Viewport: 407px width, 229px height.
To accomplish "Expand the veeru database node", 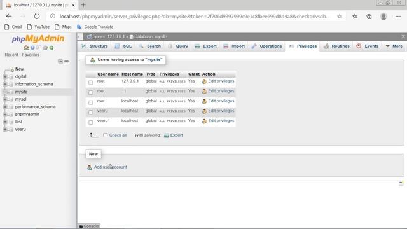I will pos(5,129).
